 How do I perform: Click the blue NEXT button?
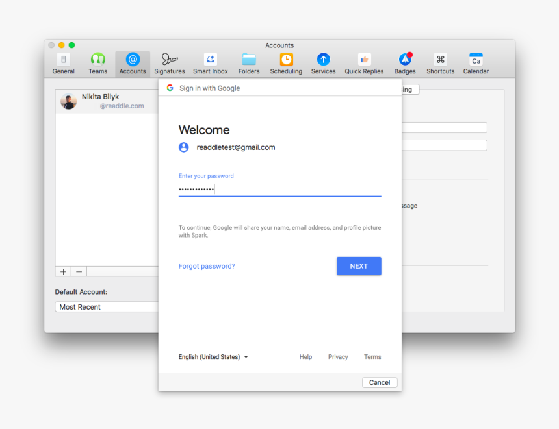tap(359, 266)
